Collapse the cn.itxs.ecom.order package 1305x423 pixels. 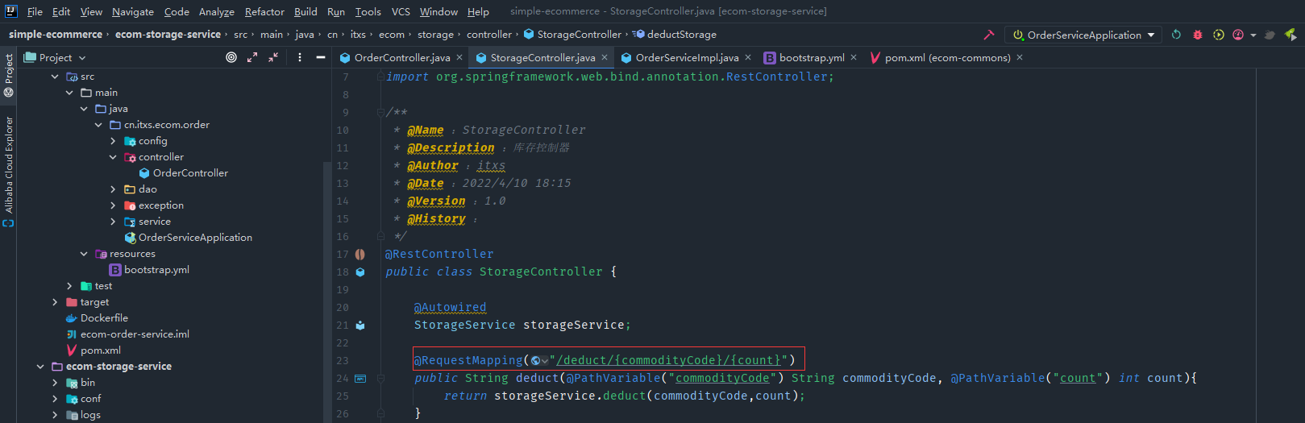[98, 125]
